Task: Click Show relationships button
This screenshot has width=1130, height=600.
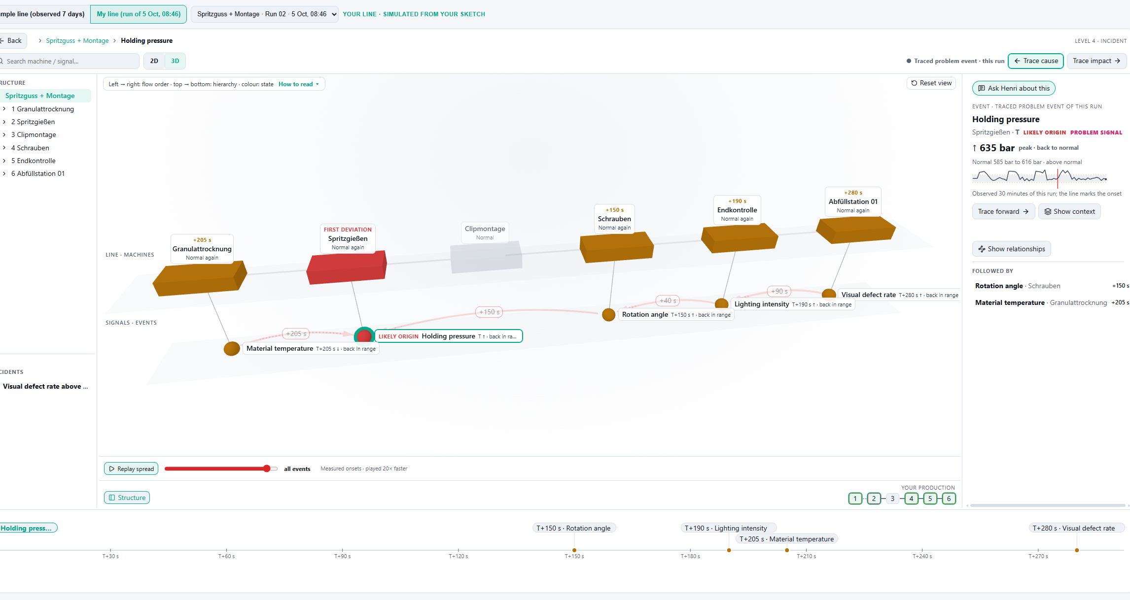Action: point(1012,249)
